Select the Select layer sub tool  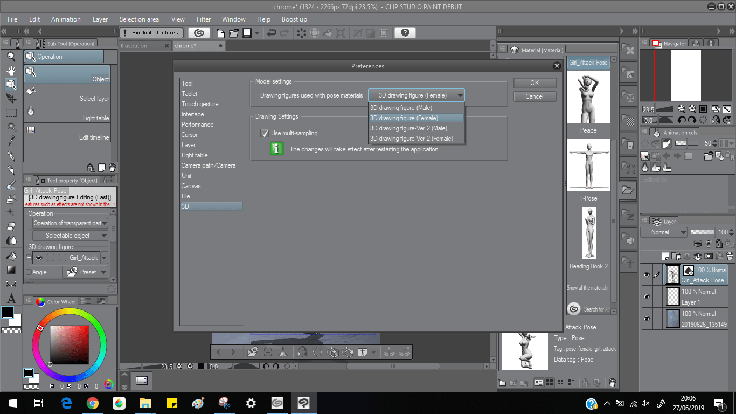[x=67, y=93]
